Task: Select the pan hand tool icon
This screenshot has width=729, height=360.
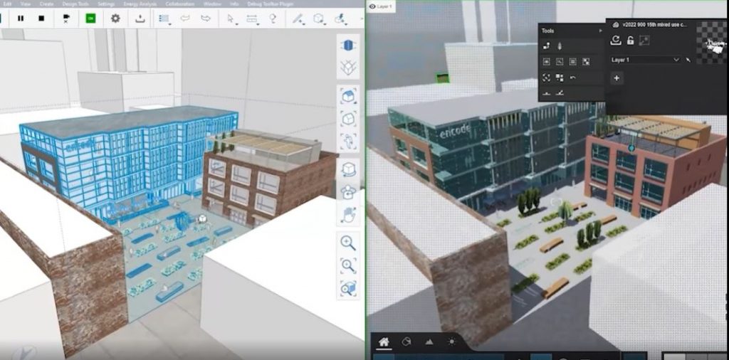Action: [x=348, y=213]
